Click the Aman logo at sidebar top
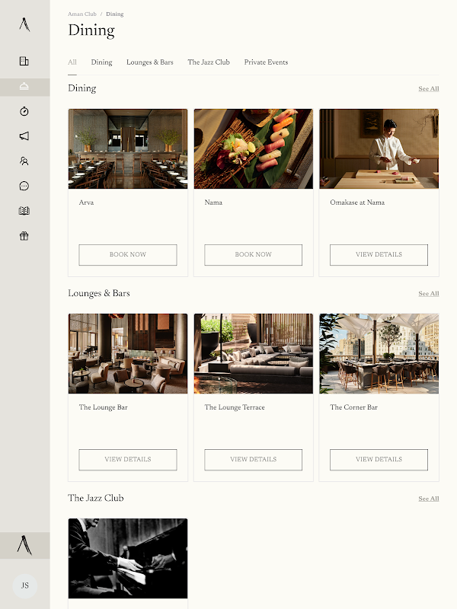 [x=24, y=24]
